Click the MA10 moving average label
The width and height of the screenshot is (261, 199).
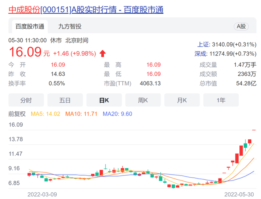tap(81, 114)
